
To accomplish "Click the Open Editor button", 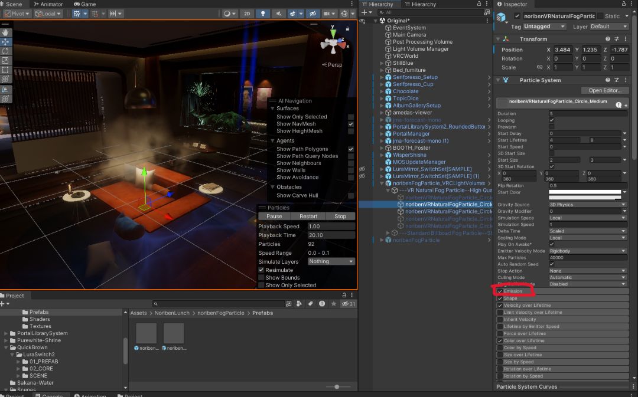I will point(604,90).
